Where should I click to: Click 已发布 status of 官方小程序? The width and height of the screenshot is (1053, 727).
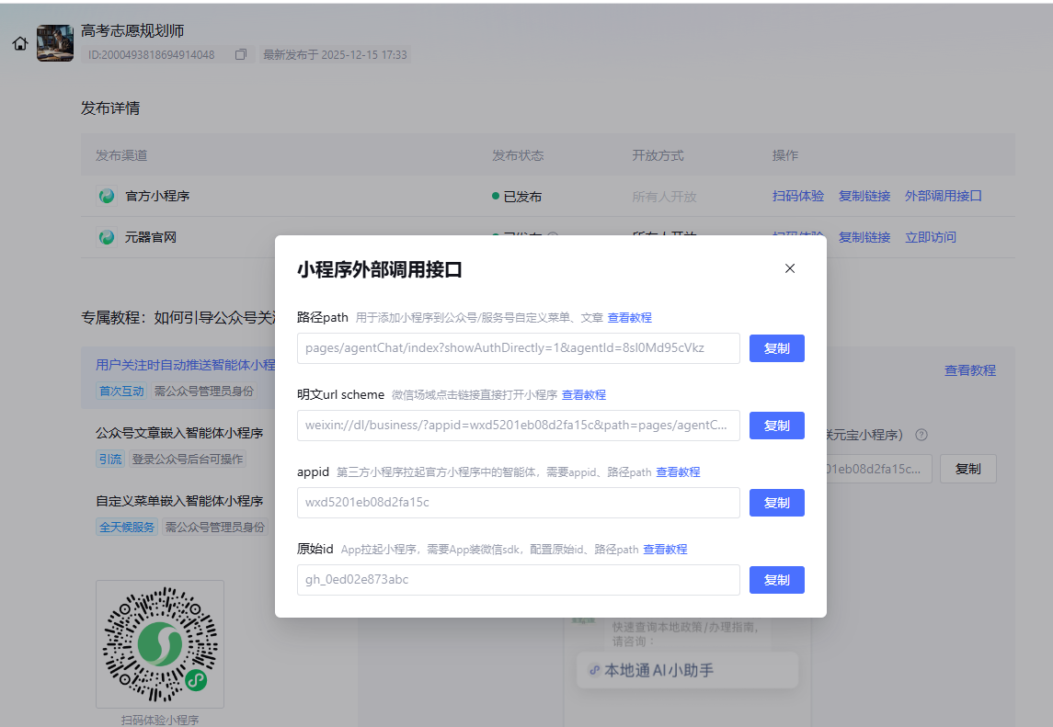[517, 197]
